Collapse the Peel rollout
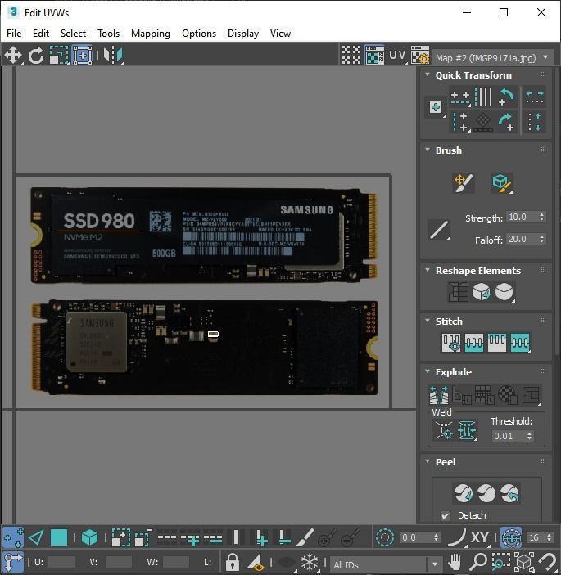This screenshot has height=575, width=561. 428,461
